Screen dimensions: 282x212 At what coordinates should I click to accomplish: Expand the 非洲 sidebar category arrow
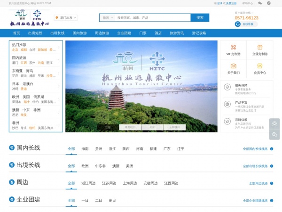(x=59, y=126)
